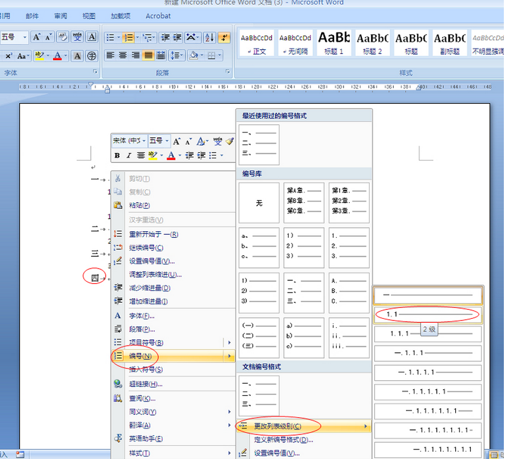Open font dialog launcher
This screenshot has width=510, height=459.
pos(95,71)
